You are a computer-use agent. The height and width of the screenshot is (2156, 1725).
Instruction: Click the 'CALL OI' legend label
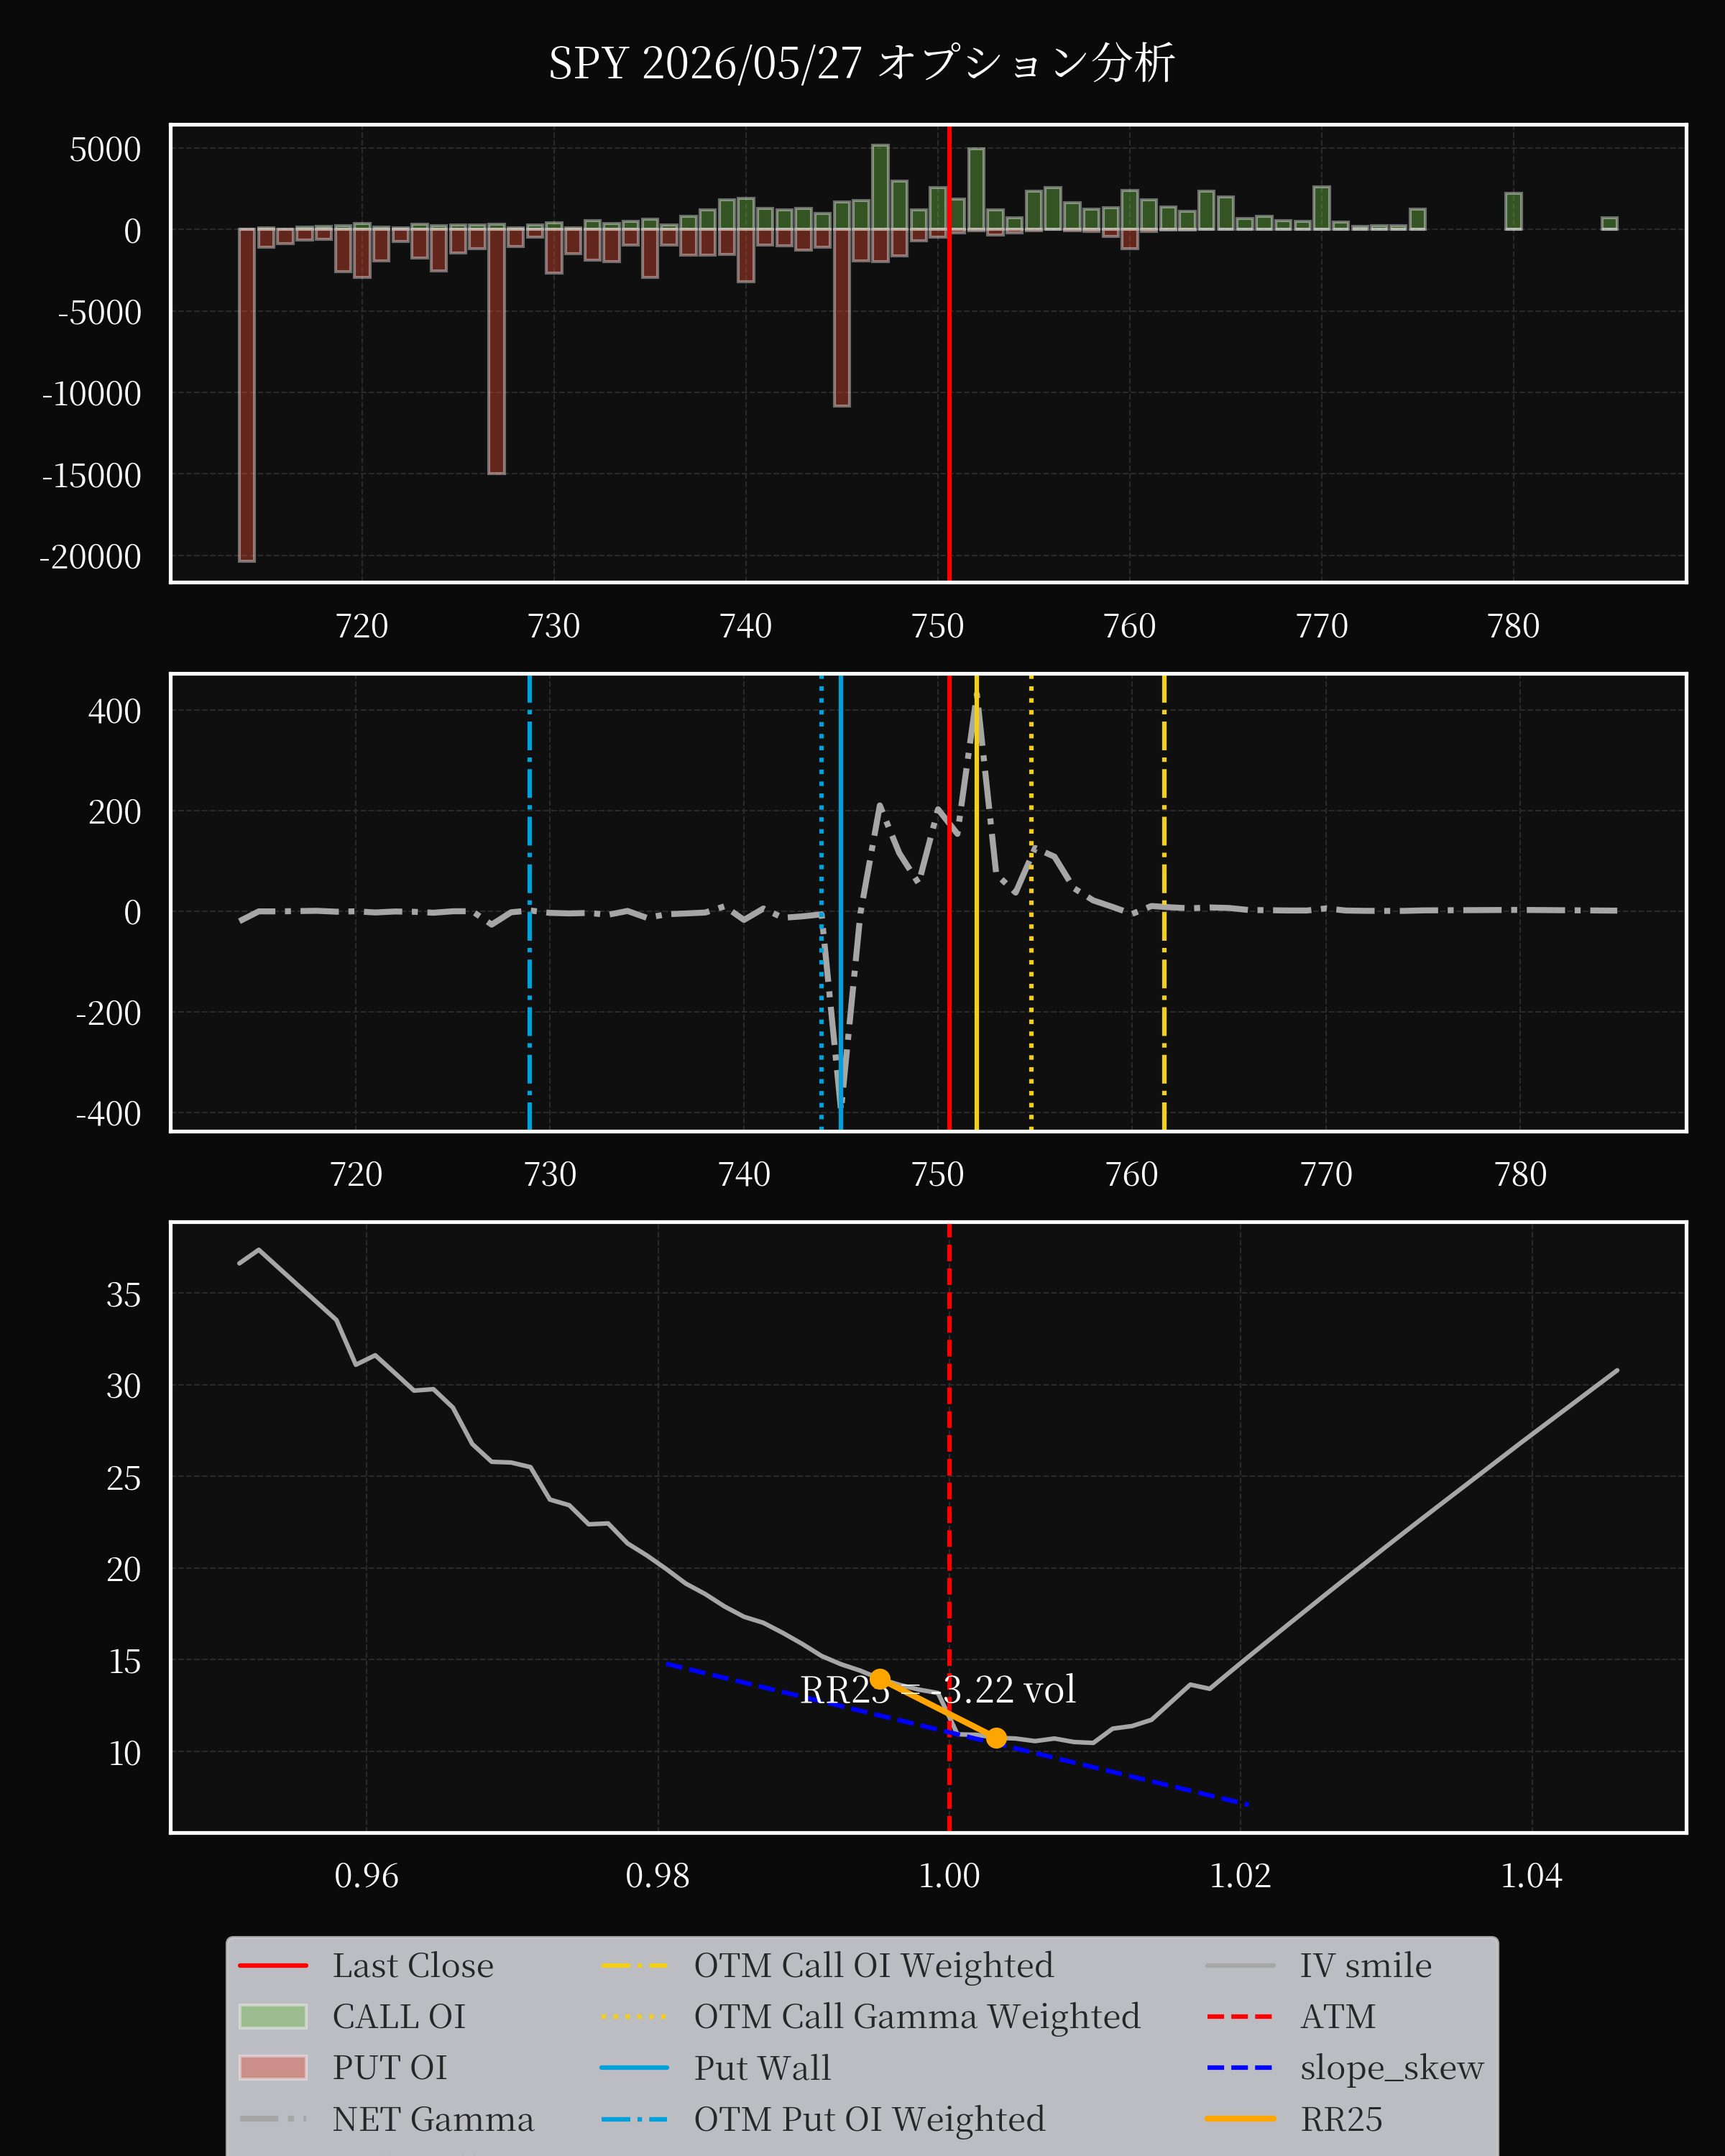click(x=399, y=2017)
